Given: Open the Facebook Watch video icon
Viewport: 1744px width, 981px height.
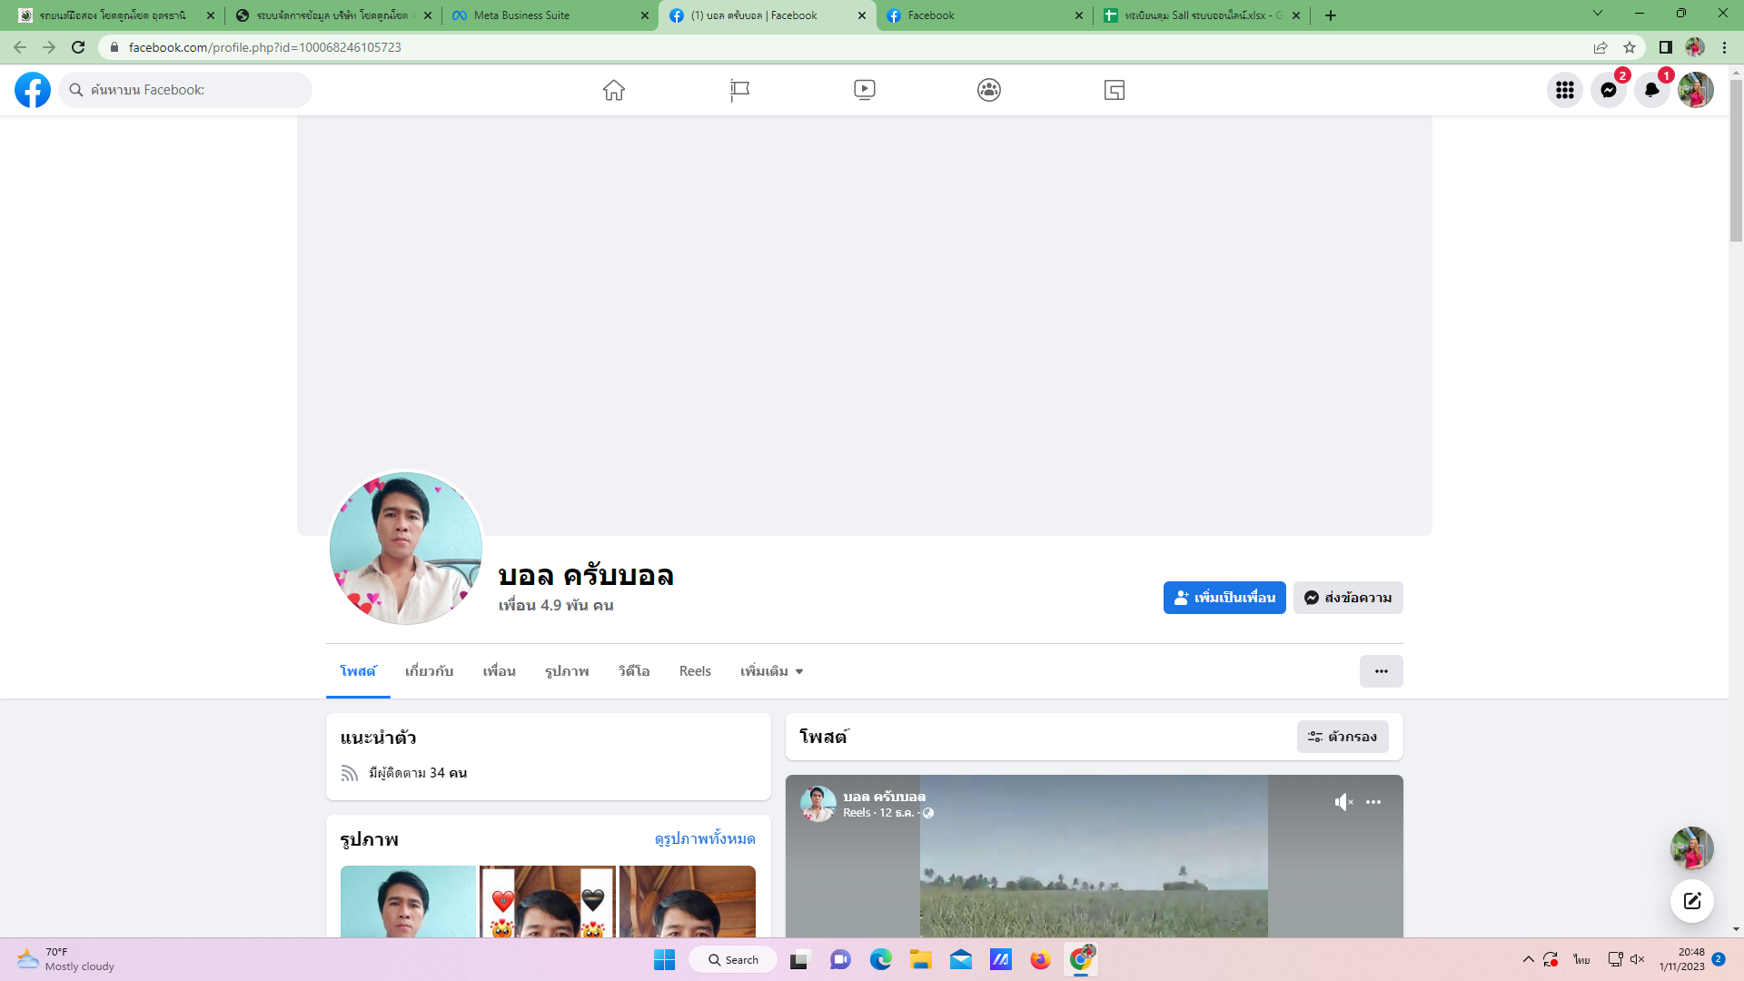Looking at the screenshot, I should 864,90.
